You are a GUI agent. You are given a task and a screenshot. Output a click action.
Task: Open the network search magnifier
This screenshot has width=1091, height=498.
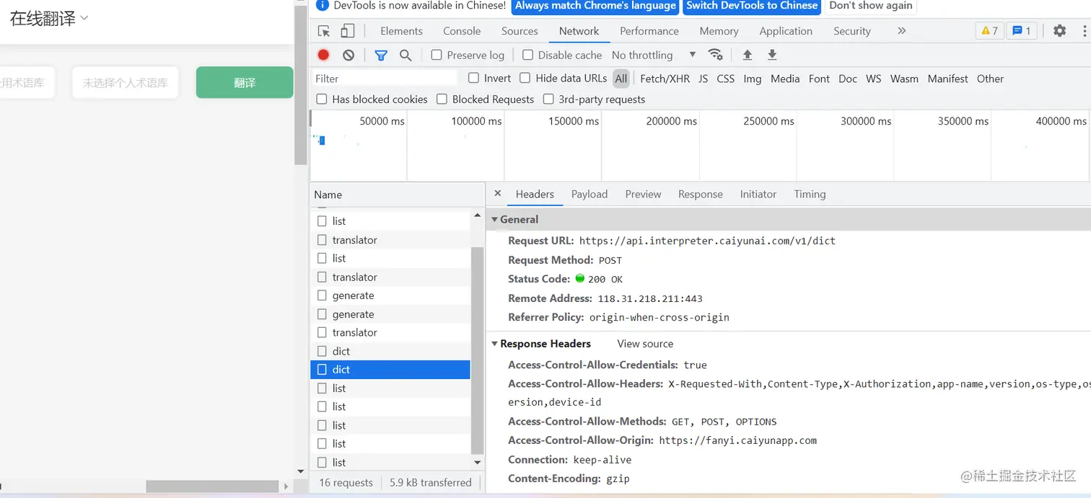point(406,55)
